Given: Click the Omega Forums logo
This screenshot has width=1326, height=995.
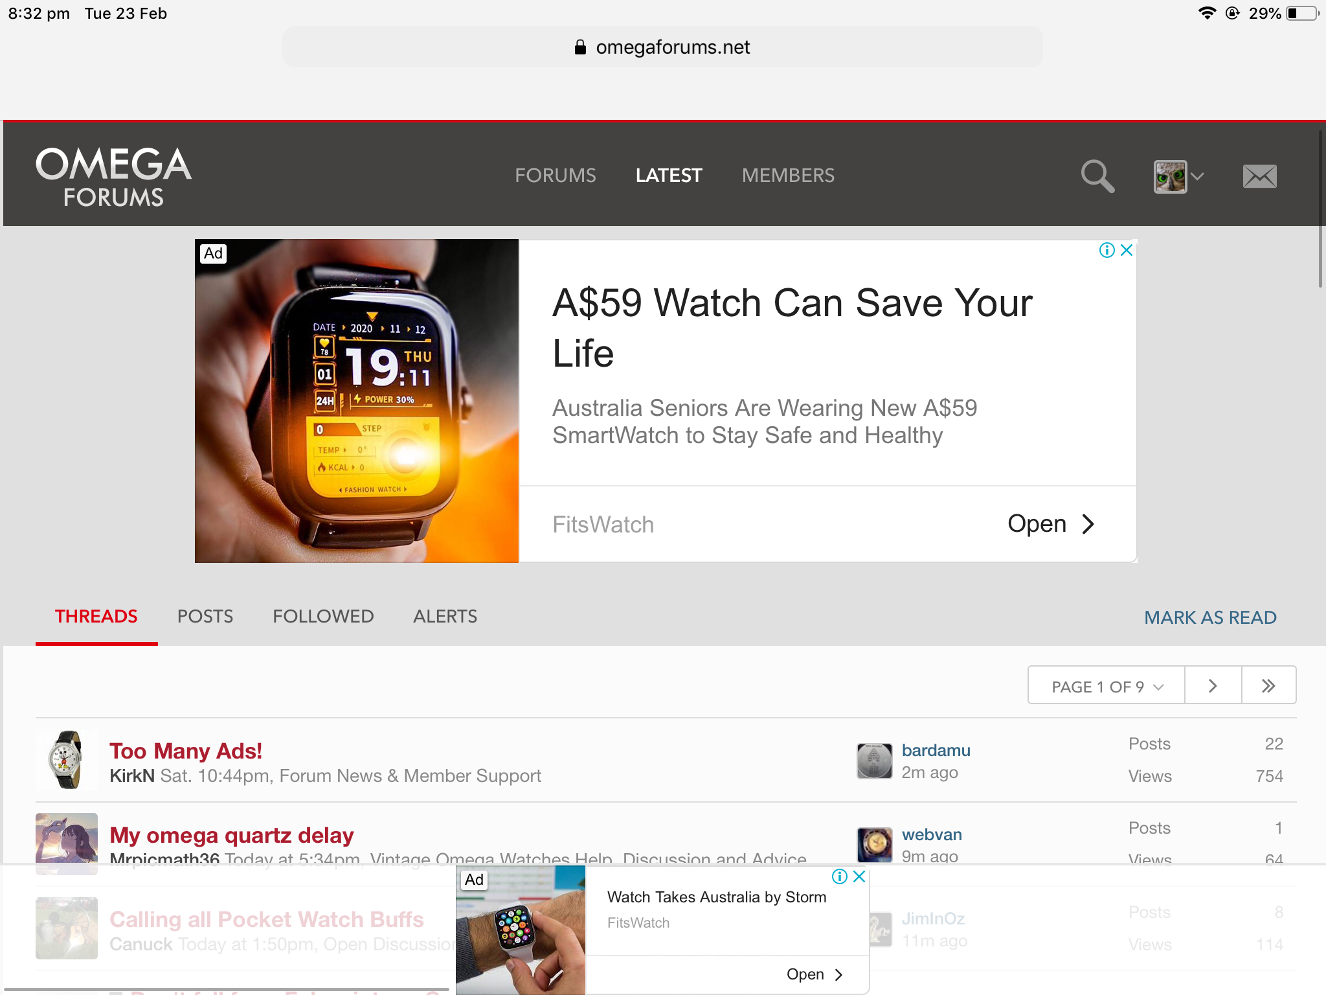Looking at the screenshot, I should tap(113, 176).
